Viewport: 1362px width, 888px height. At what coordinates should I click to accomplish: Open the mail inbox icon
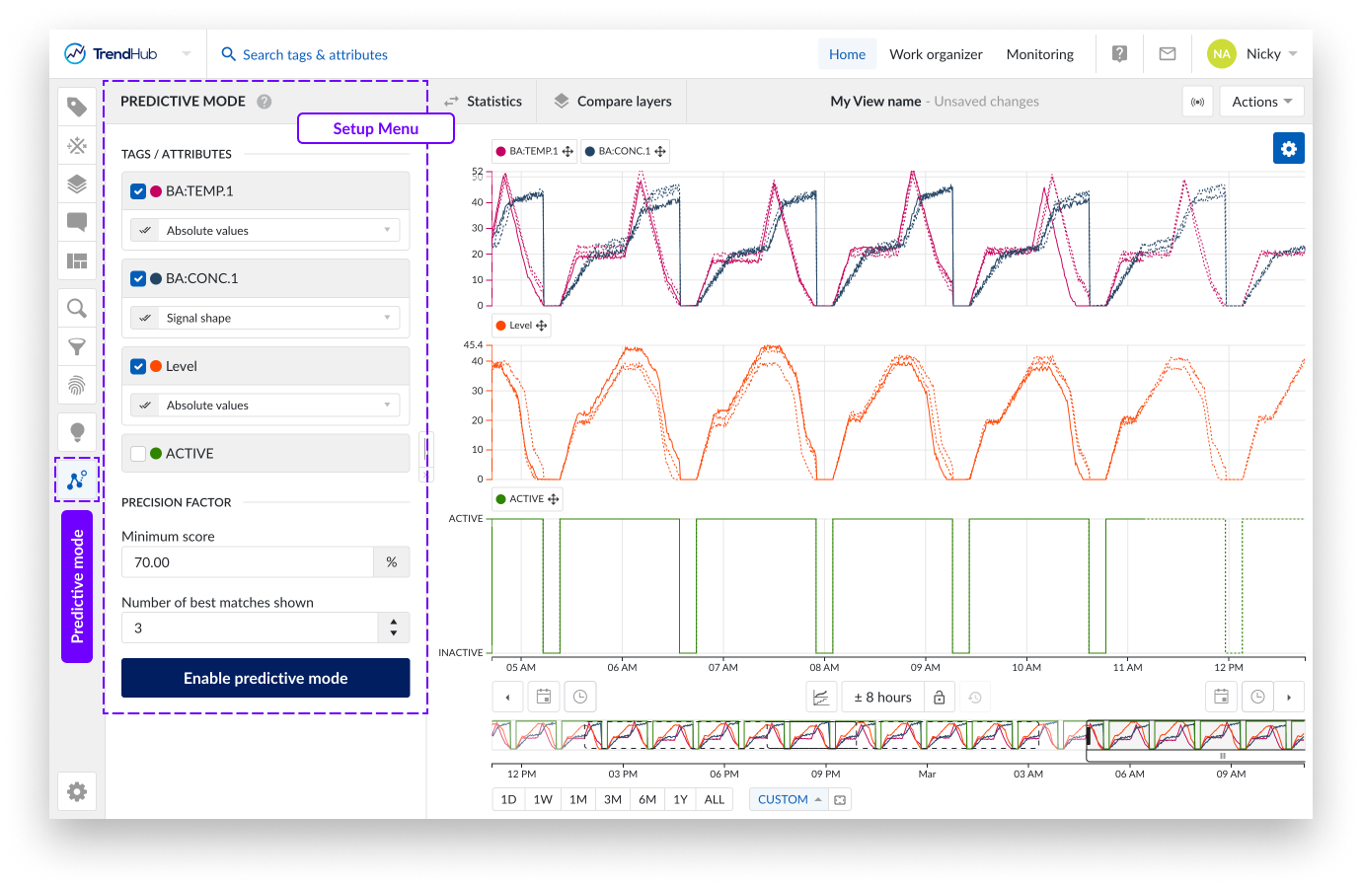(x=1168, y=54)
